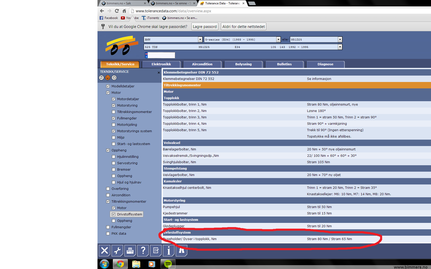The width and height of the screenshot is (431, 269).
Task: Click the round clock-gear icon in sidebar
Action: (114, 78)
